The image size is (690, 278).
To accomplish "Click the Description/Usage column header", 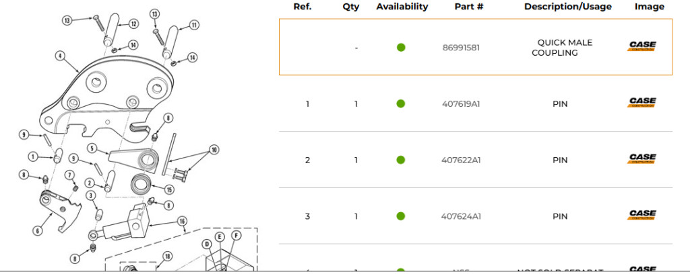I will click(567, 7).
